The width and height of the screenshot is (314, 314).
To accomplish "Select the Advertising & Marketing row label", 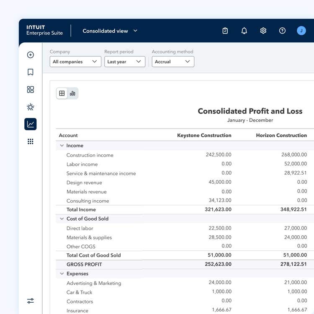I will (x=94, y=283).
